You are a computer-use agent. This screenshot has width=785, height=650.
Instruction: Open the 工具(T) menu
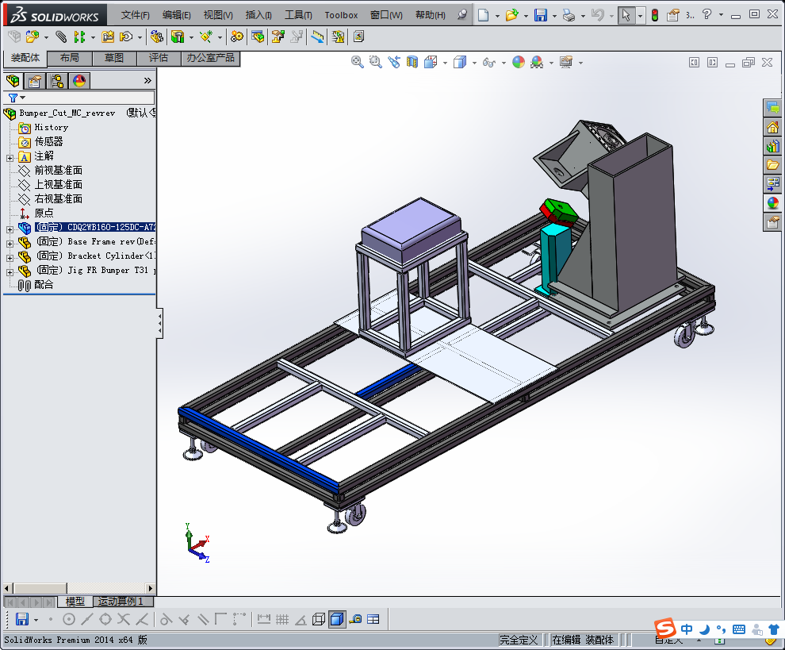click(x=298, y=15)
